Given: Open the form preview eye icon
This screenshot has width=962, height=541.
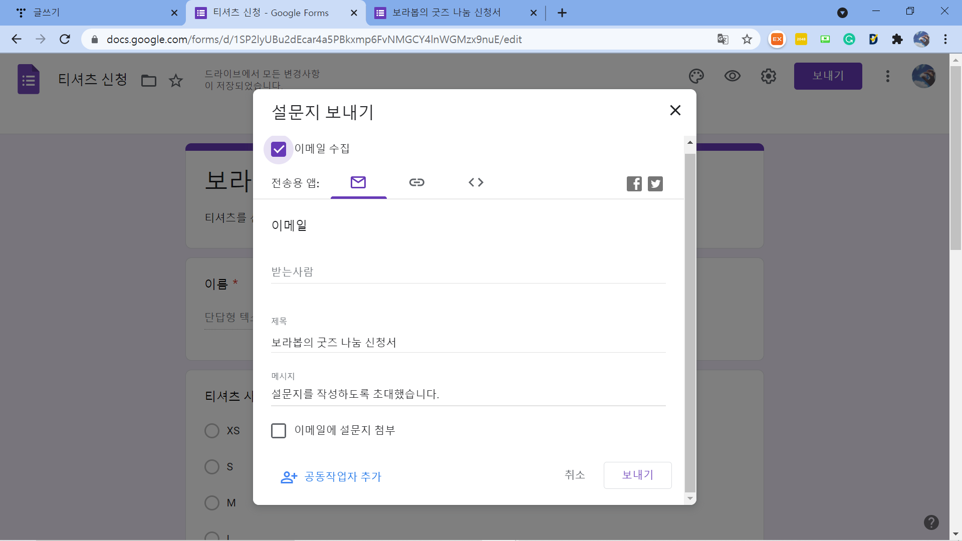Looking at the screenshot, I should pos(732,76).
